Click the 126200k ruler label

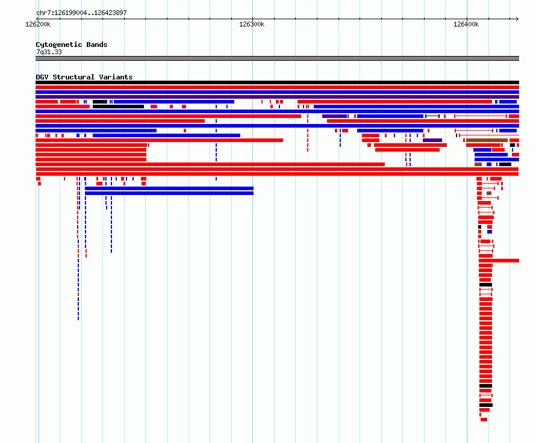tap(38, 24)
